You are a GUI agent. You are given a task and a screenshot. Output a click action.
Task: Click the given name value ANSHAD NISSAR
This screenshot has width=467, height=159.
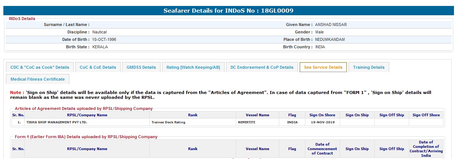click(x=331, y=25)
